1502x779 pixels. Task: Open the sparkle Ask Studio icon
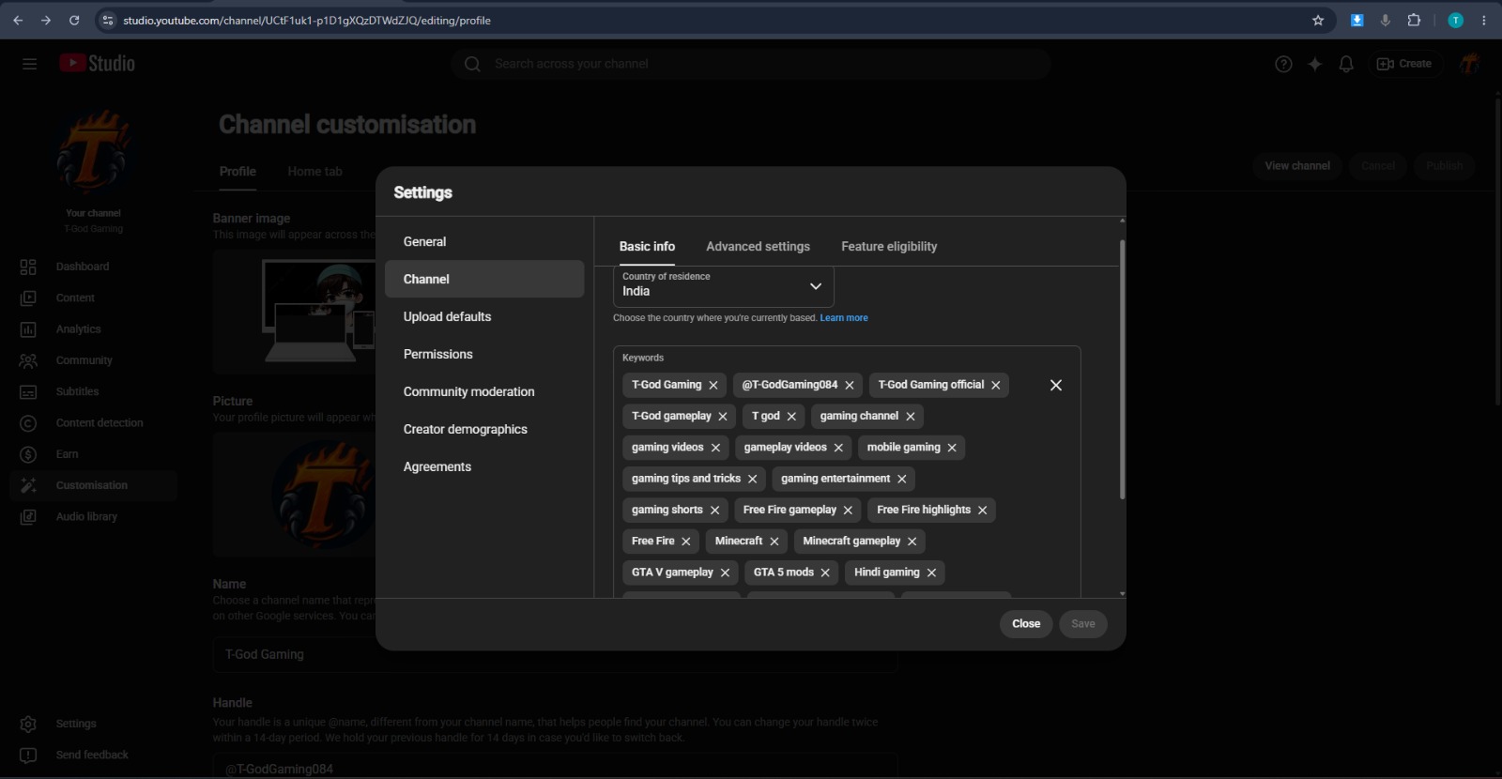pos(1315,64)
